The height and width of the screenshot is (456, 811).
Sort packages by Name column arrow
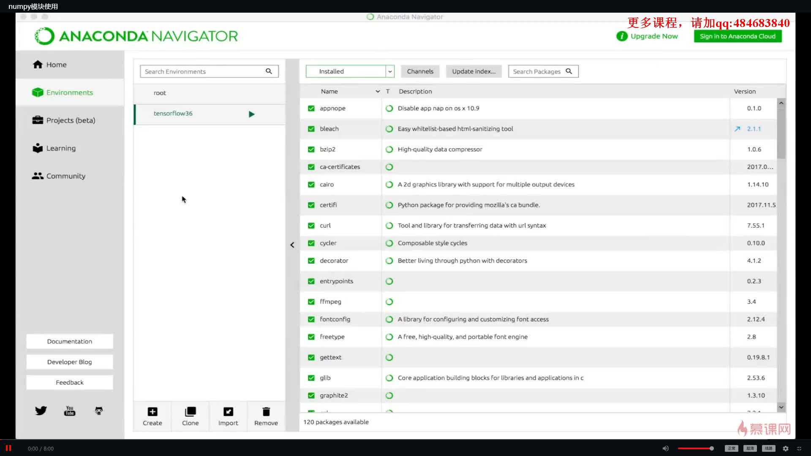[x=378, y=92]
